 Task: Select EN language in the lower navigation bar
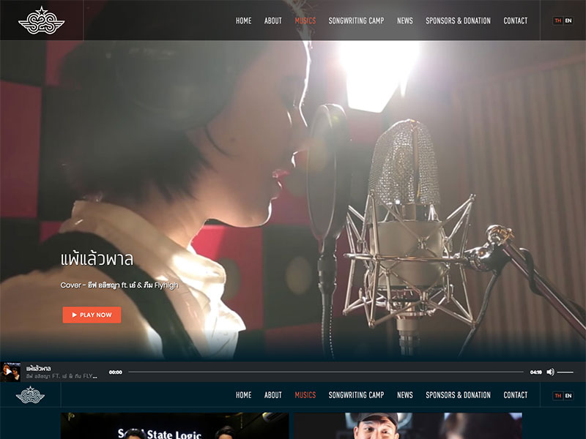coord(568,395)
